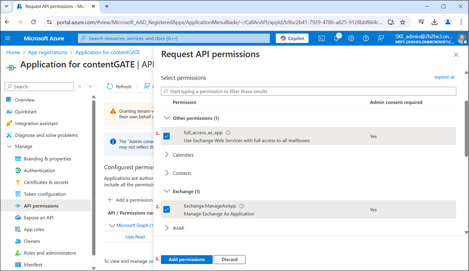The width and height of the screenshot is (469, 271).
Task: Open the Authentication menu item
Action: (x=39, y=170)
